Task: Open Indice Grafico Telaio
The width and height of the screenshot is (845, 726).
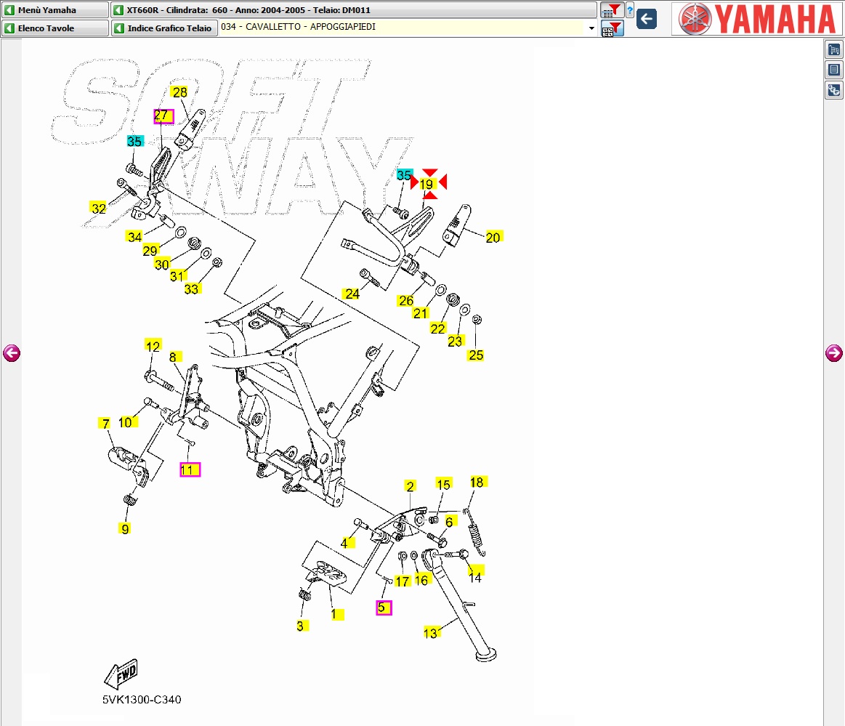Action: click(164, 28)
